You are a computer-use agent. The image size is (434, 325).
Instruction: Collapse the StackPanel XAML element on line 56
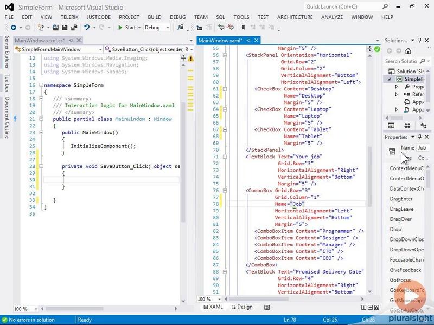[225, 55]
